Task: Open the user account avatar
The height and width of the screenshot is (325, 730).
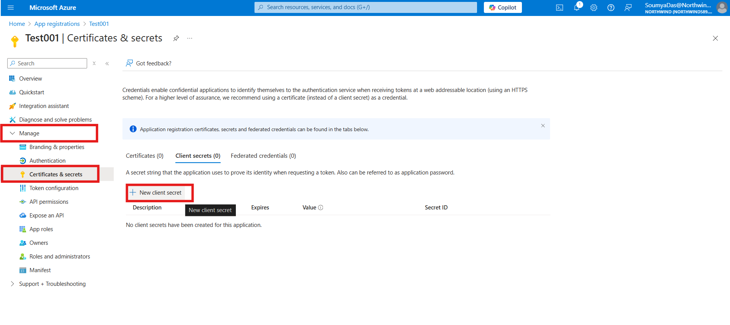Action: 721,8
